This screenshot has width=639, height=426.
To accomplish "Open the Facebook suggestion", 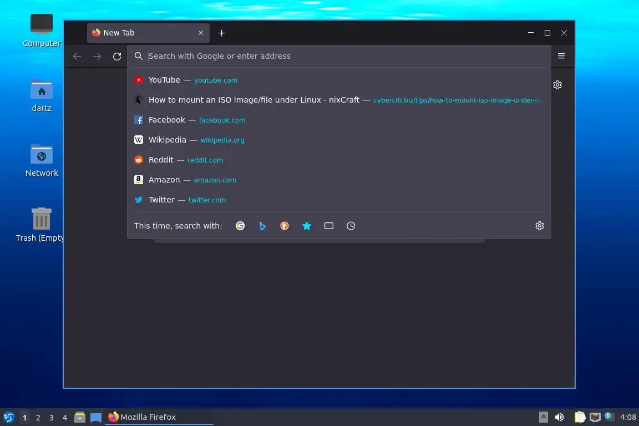I will (339, 120).
